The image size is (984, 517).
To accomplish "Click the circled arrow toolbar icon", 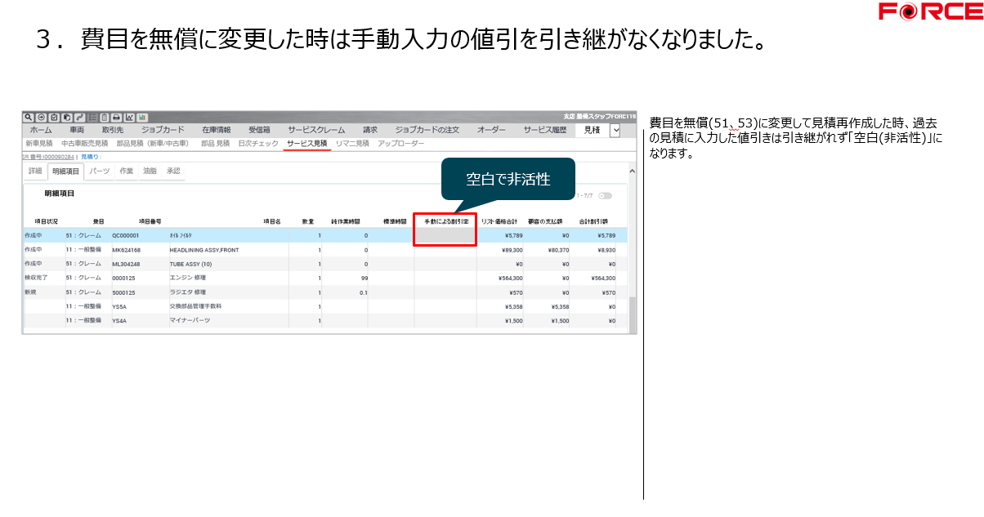I will [42, 118].
